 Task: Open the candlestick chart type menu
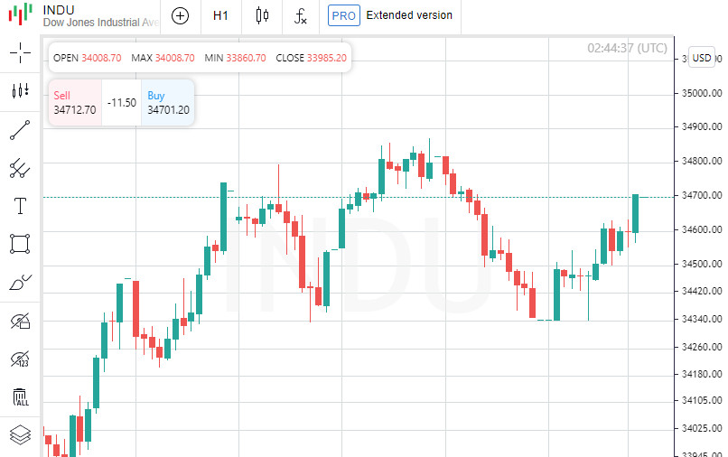coord(263,15)
